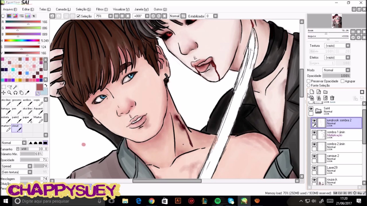Choose the 'Aquarela' watercolor brush
Viewport: 367px width, 206px height.
pyautogui.click(x=38, y=111)
